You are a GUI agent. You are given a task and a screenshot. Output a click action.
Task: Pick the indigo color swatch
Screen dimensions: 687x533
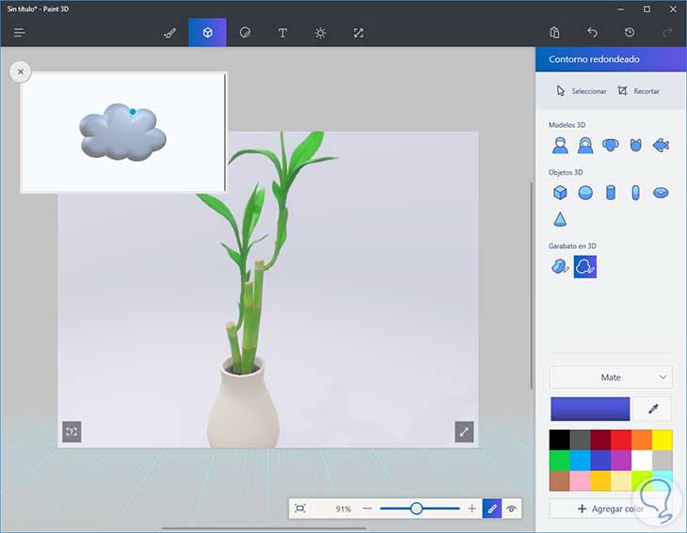point(600,461)
